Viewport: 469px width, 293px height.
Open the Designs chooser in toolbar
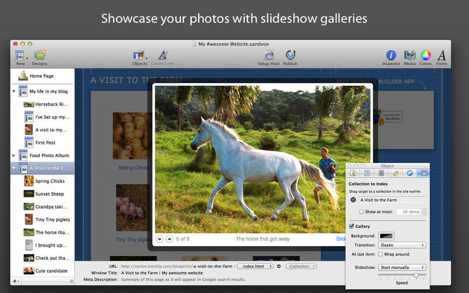click(40, 56)
